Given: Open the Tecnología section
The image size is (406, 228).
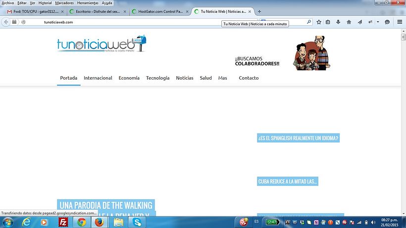Looking at the screenshot, I should click(157, 78).
